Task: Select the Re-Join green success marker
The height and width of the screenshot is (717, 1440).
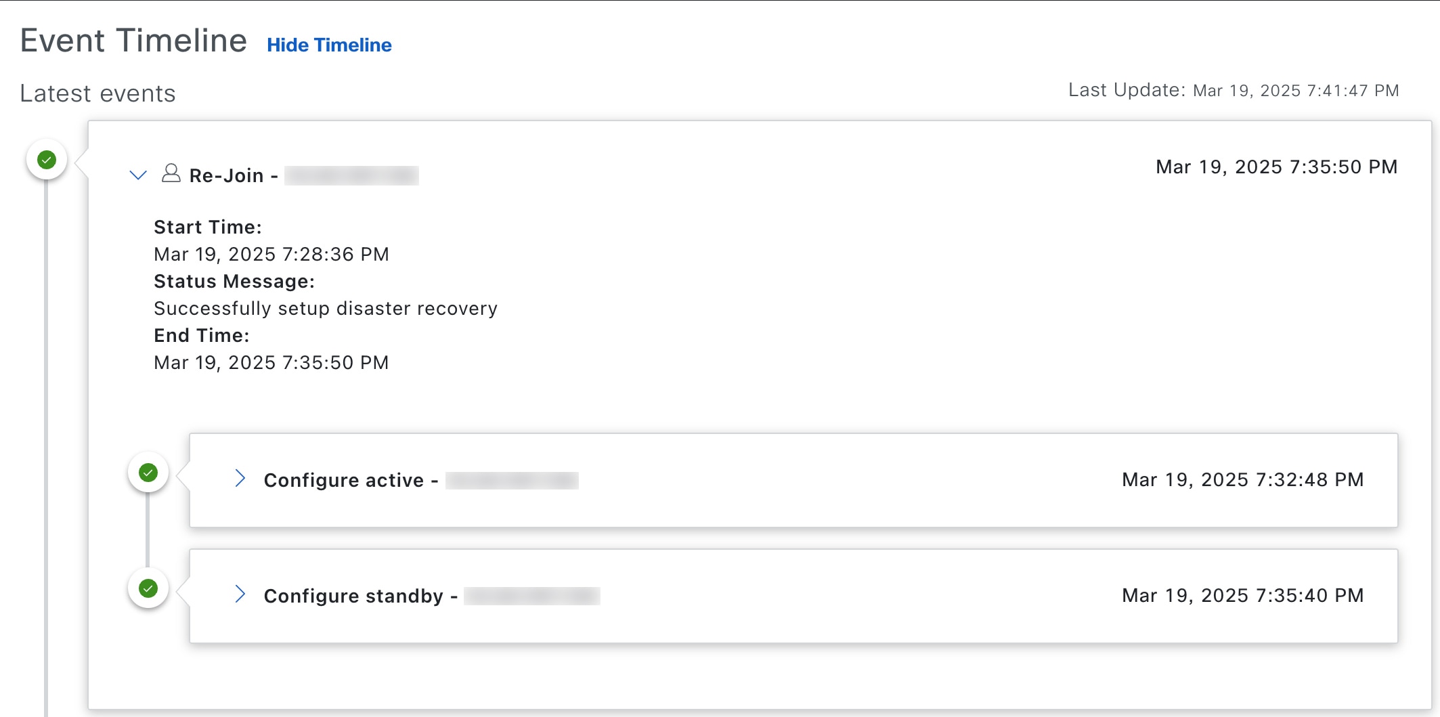Action: [47, 160]
